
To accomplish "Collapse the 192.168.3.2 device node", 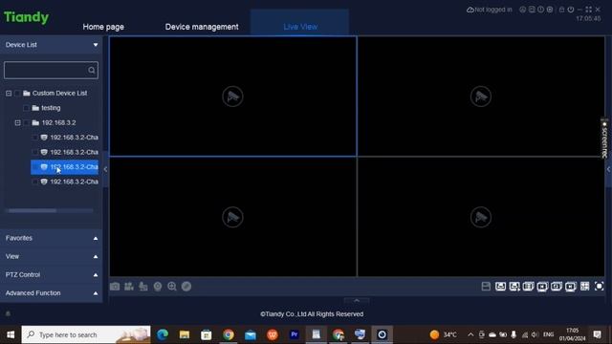I will (x=17, y=123).
